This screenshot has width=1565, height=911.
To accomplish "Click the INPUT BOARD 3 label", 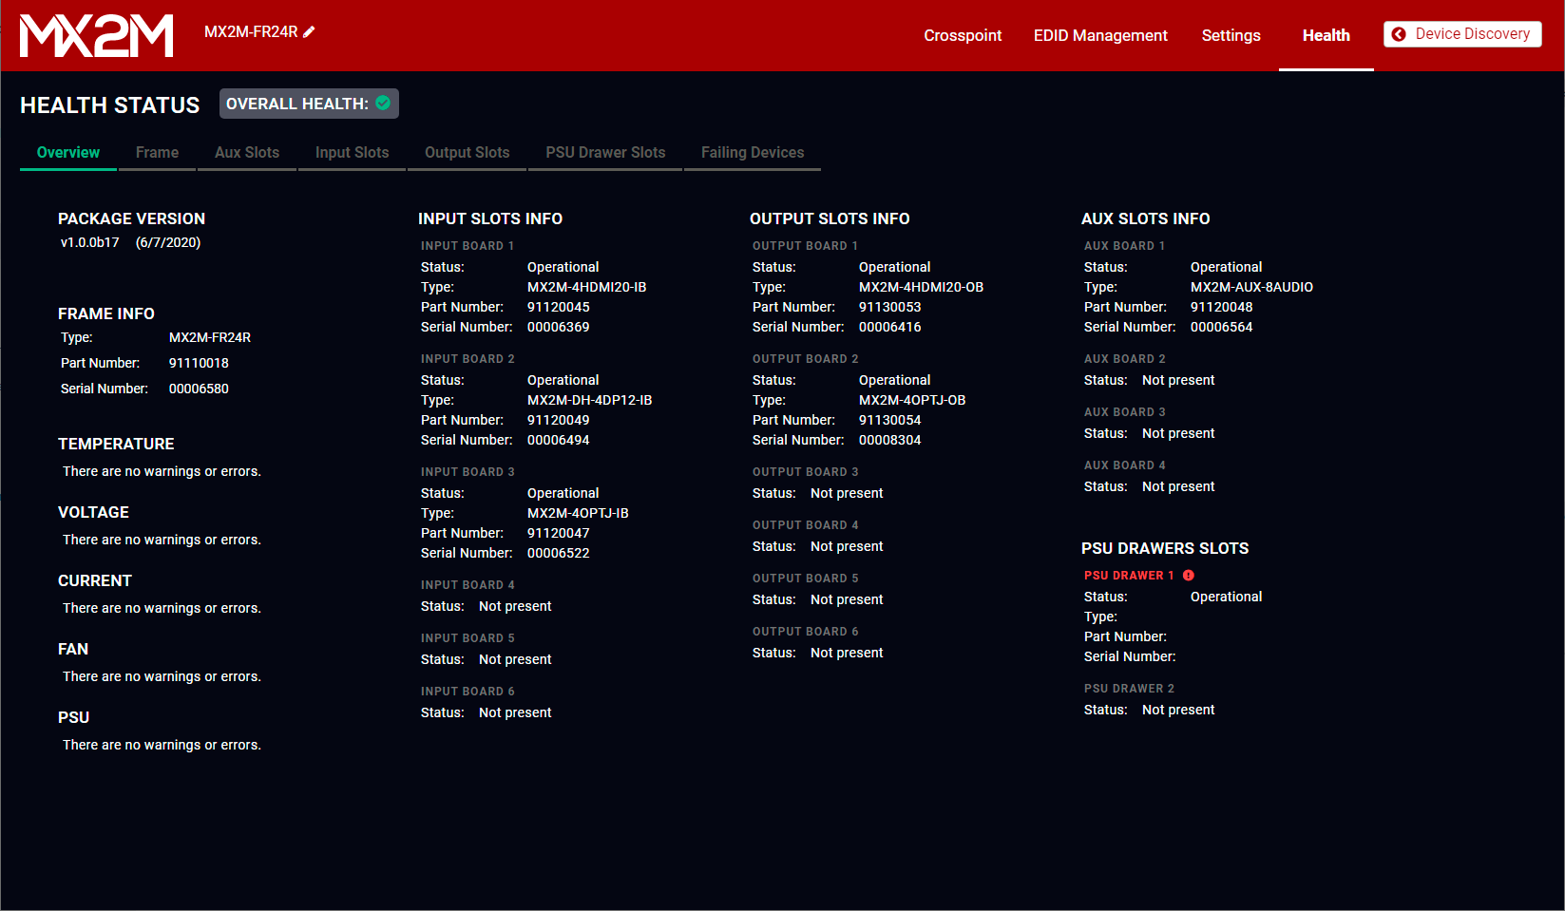I will coord(468,472).
